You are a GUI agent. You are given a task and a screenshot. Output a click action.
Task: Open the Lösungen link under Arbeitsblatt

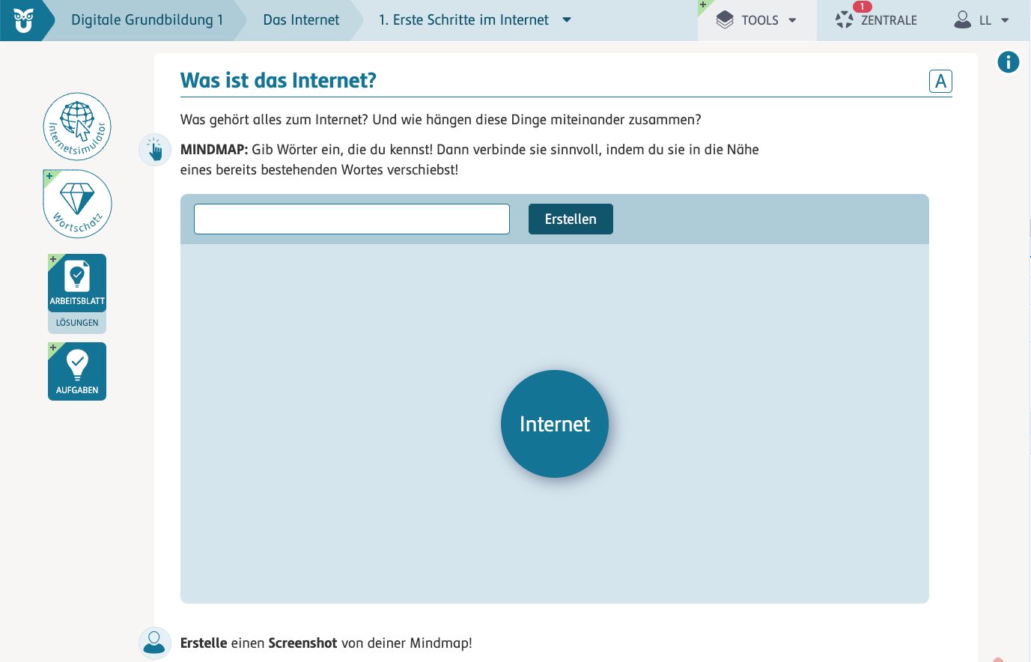coord(77,323)
